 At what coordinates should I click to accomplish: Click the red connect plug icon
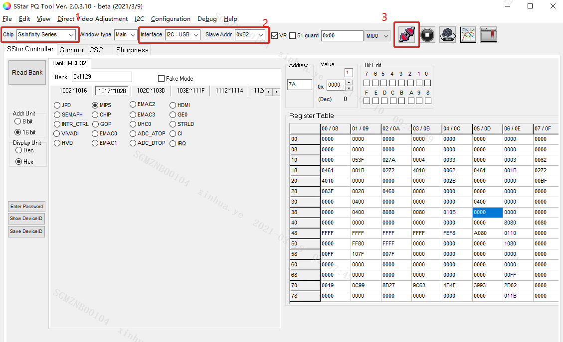pyautogui.click(x=406, y=35)
